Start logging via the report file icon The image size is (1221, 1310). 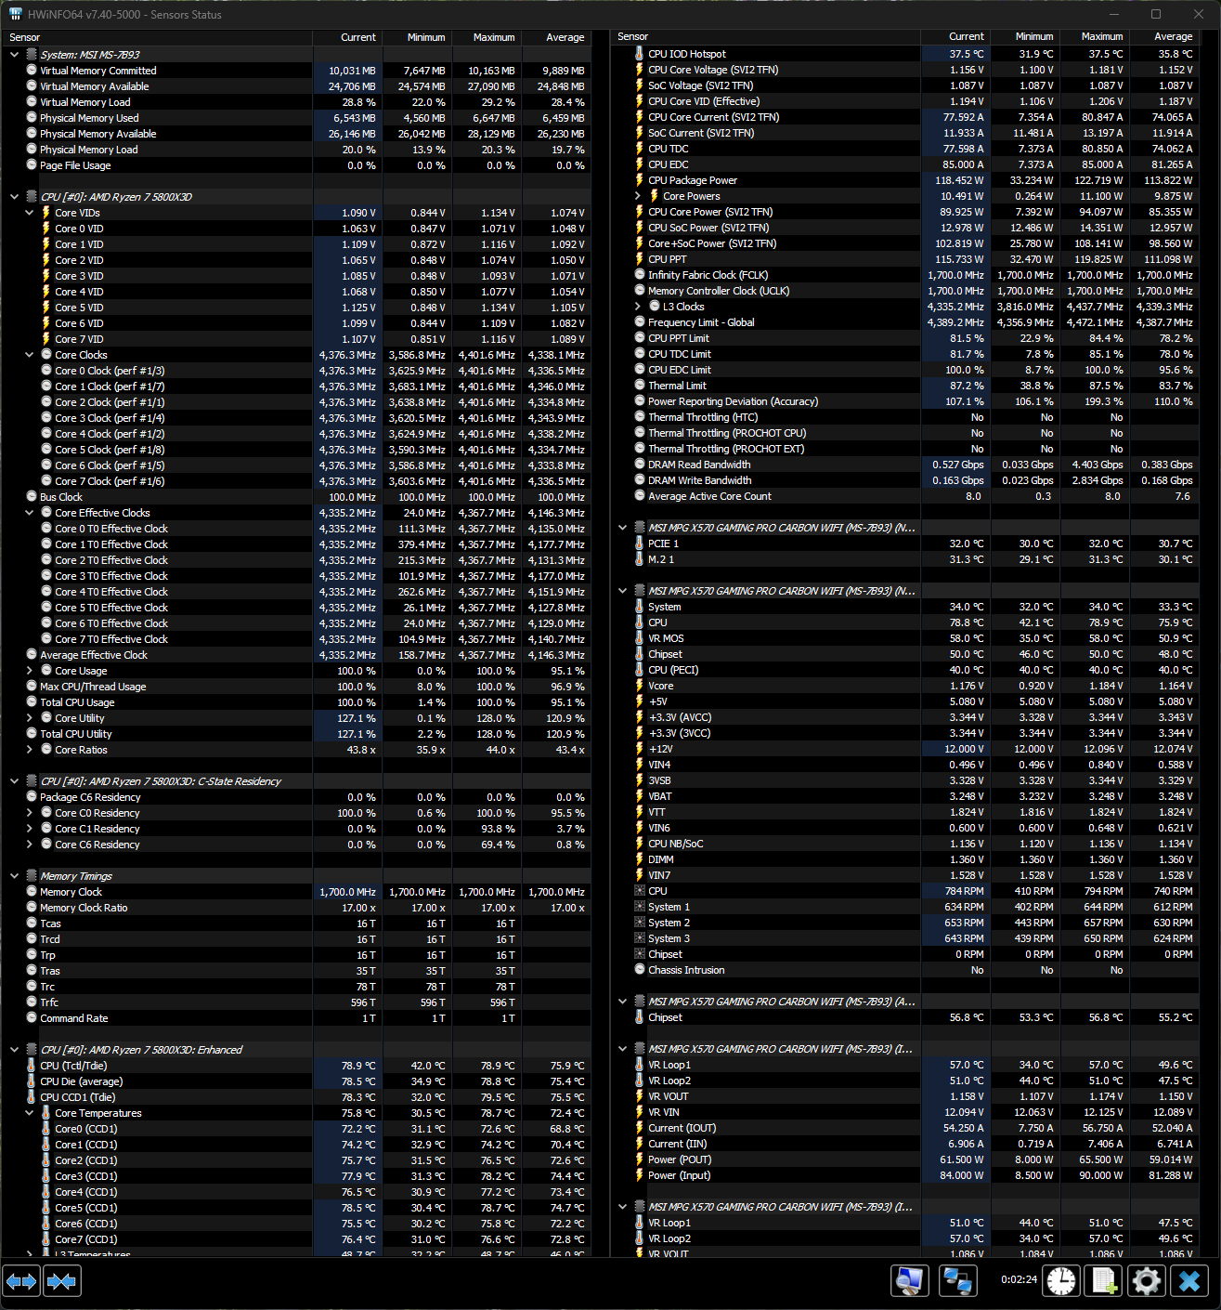click(1104, 1280)
